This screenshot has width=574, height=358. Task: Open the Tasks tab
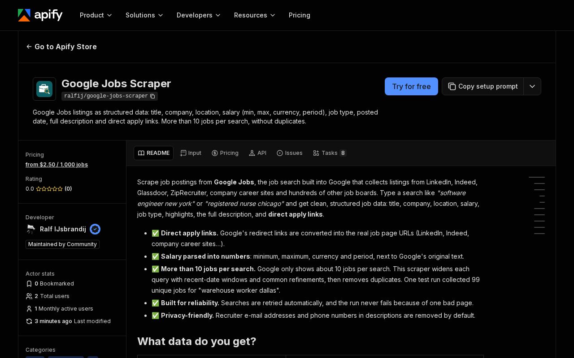tap(330, 153)
